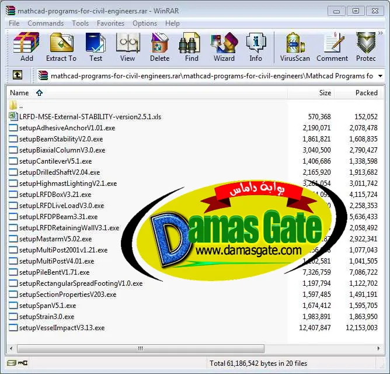Click the parent folder '..' icon
This screenshot has height=374, width=390.
pos(13,105)
